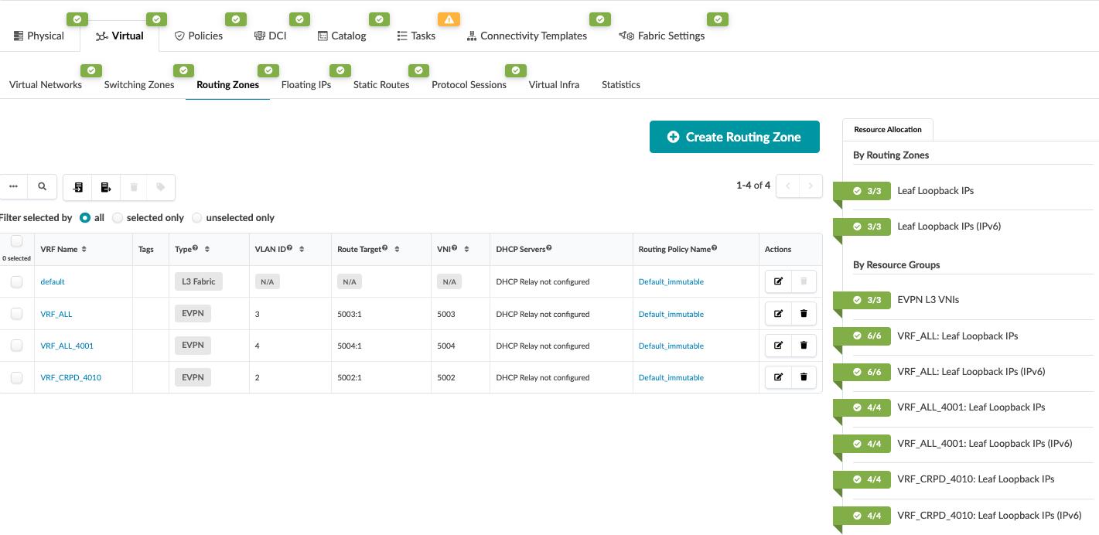Open Default_immutable policy in VRF_ALL_4001 row

pyautogui.click(x=671, y=346)
